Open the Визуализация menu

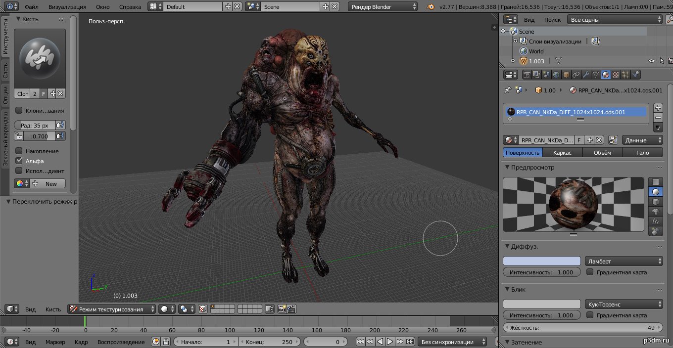pyautogui.click(x=67, y=6)
